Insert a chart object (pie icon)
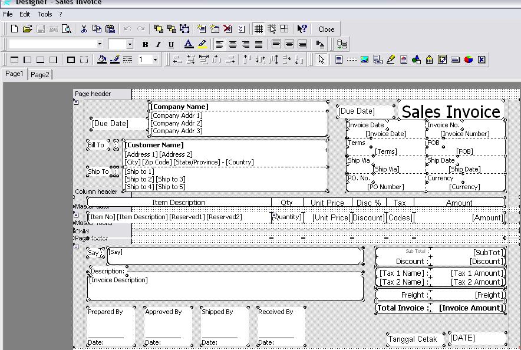The image size is (521, 350). coord(469,60)
